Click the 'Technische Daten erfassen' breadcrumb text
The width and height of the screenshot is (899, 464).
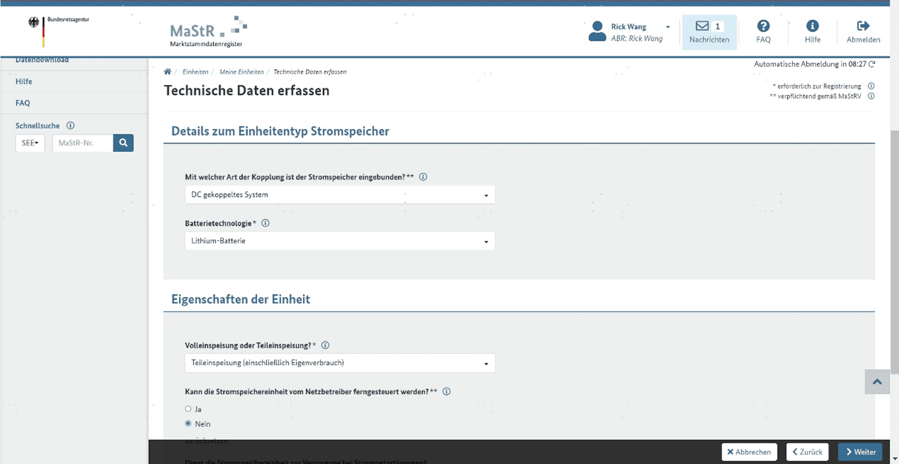(310, 72)
